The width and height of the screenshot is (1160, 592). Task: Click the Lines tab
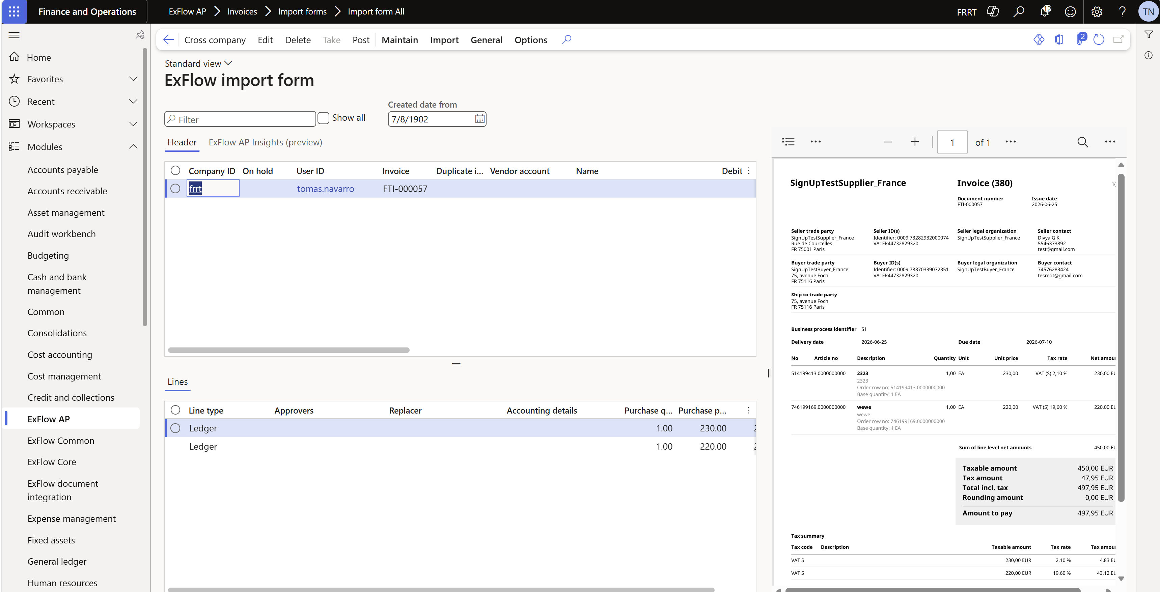(x=177, y=382)
